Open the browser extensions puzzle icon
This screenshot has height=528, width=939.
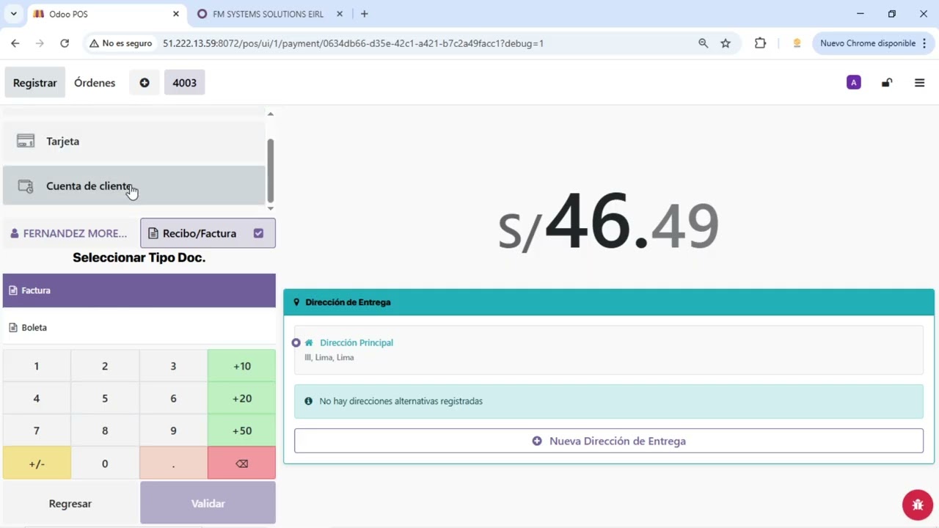pos(760,43)
